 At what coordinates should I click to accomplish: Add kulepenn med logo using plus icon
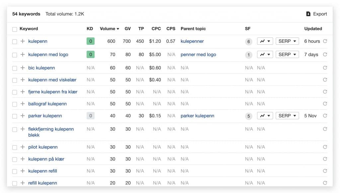point(23,54)
